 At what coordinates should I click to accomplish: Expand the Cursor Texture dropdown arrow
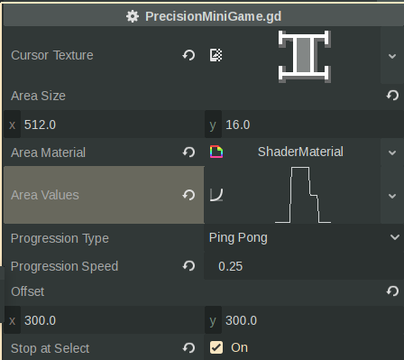click(x=392, y=56)
